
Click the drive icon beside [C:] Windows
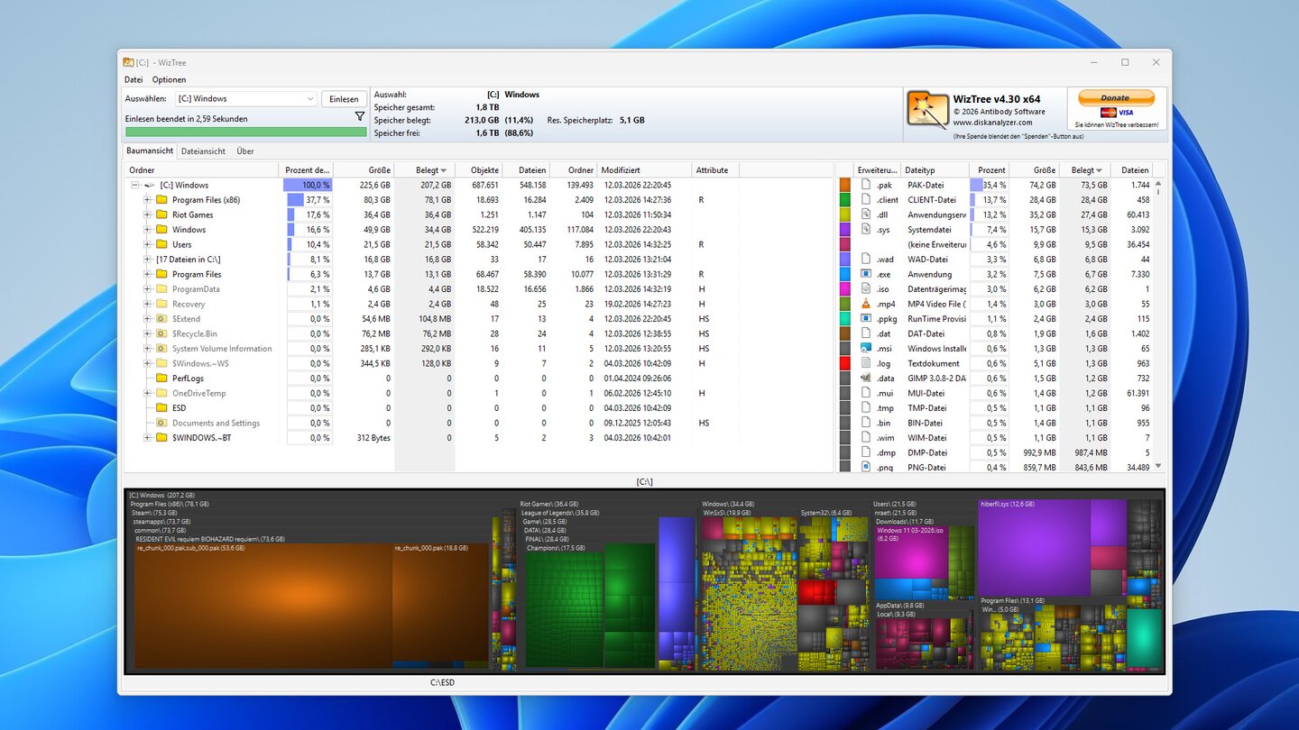point(150,185)
